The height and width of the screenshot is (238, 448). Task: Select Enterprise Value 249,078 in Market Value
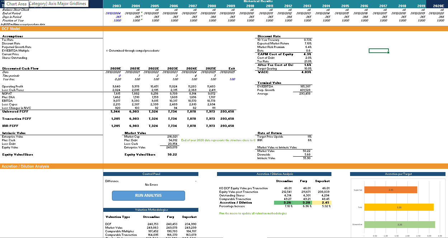[173, 147]
